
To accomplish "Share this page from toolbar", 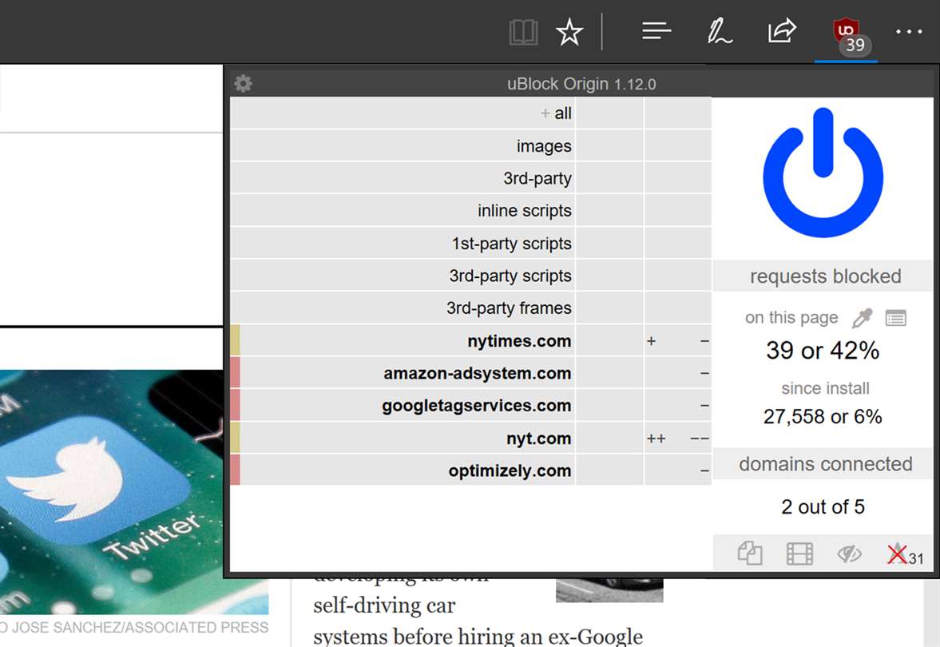I will click(x=782, y=31).
